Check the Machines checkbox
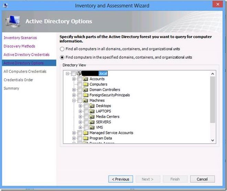The height and width of the screenshot is (191, 227). (80, 100)
